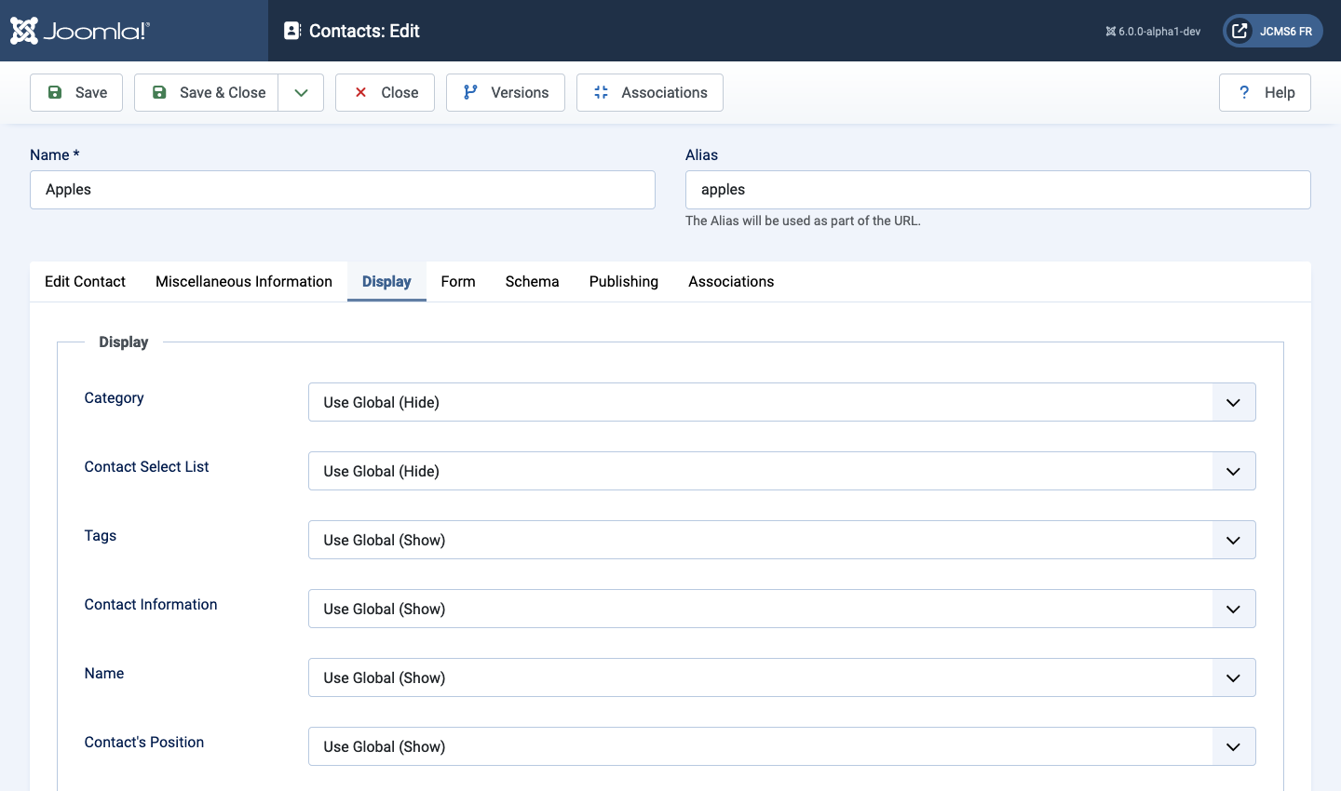Viewport: 1341px width, 791px height.
Task: Open the Miscellaneous Information tab
Action: [244, 281]
